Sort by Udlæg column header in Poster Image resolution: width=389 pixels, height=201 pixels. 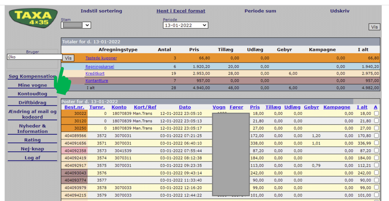(x=292, y=107)
